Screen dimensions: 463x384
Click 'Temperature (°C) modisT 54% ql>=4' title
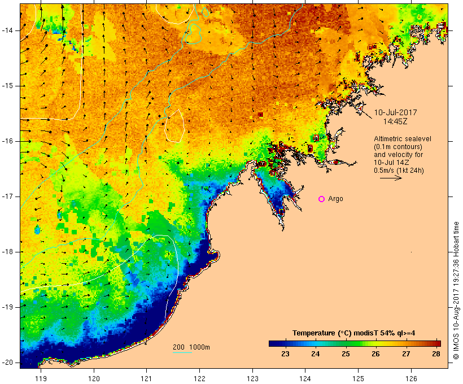click(x=354, y=333)
